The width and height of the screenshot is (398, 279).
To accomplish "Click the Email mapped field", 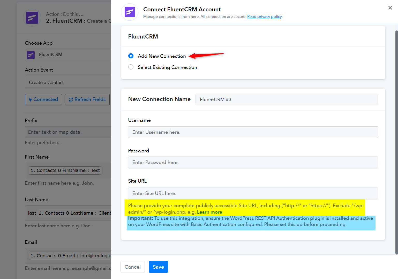I will [x=68, y=256].
